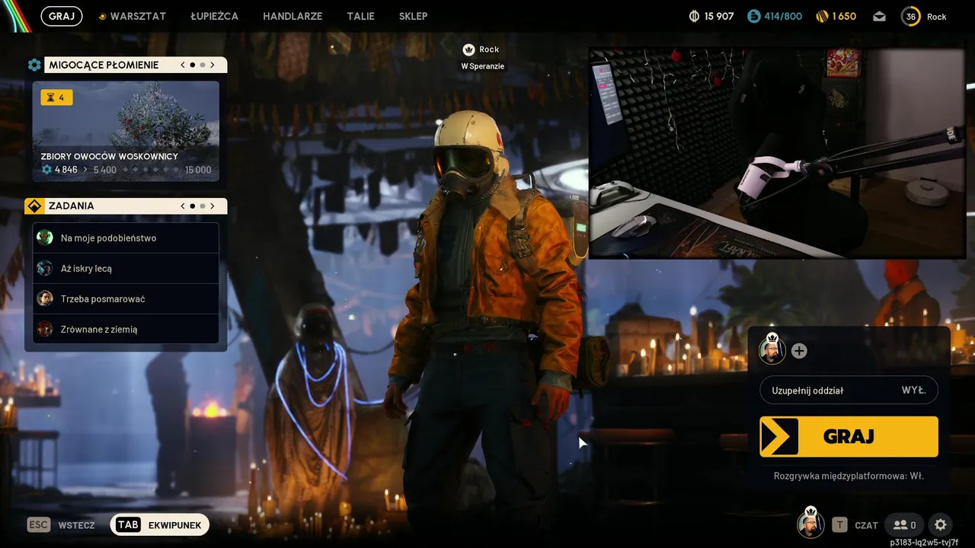The image size is (975, 548).
Task: Click the W Speranzie status text
Action: point(482,66)
